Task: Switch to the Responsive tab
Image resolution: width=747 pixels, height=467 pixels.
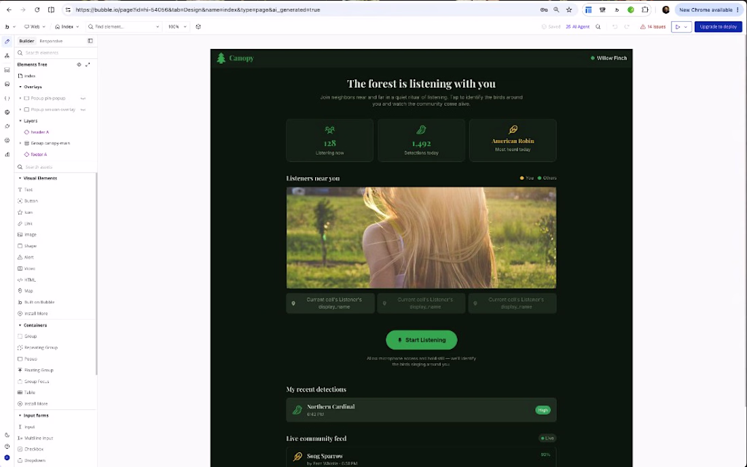Action: (x=51, y=41)
